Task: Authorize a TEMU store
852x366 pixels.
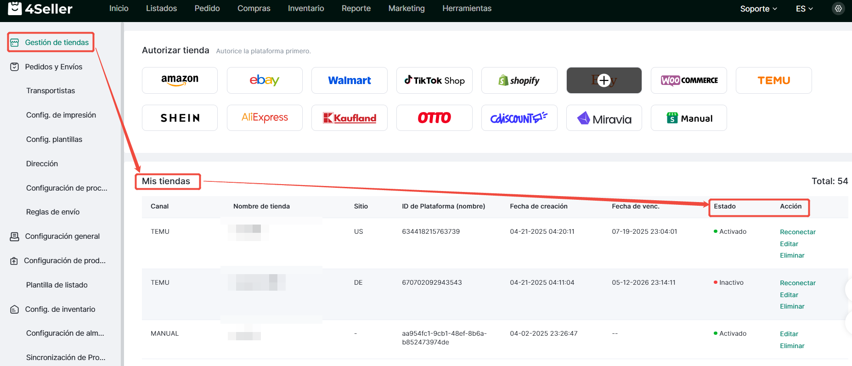Action: click(774, 80)
